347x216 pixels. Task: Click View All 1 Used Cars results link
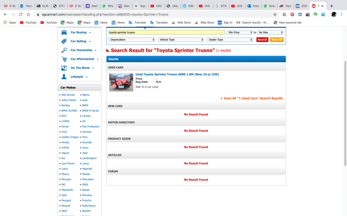click(x=251, y=98)
